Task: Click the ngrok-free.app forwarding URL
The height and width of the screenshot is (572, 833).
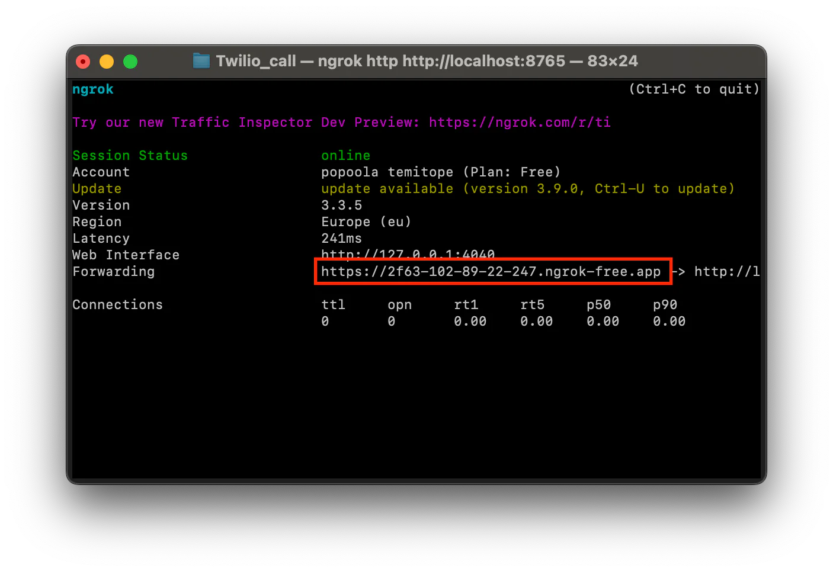Action: tap(491, 272)
